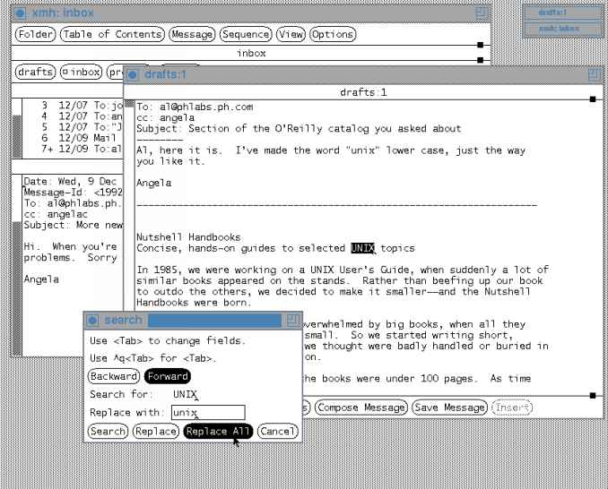Image resolution: width=608 pixels, height=489 pixels.
Task: Click the resize icon on drafts:1 titlebar
Action: click(x=593, y=76)
